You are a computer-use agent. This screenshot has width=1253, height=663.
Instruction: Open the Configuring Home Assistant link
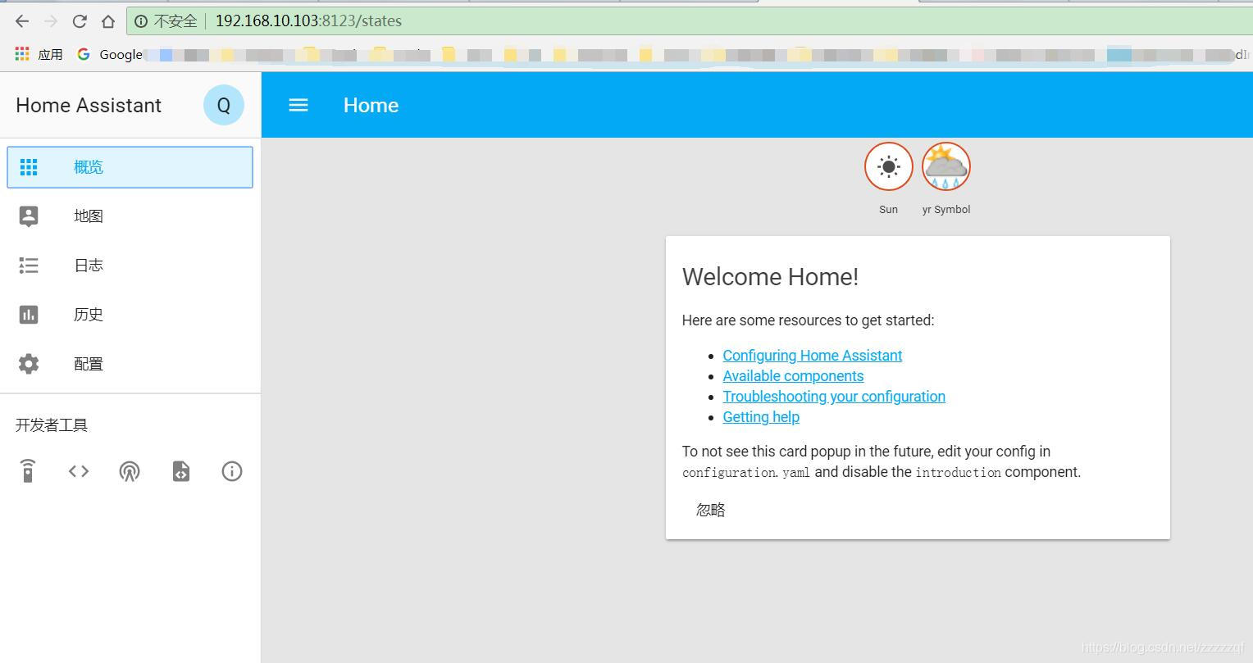(812, 356)
